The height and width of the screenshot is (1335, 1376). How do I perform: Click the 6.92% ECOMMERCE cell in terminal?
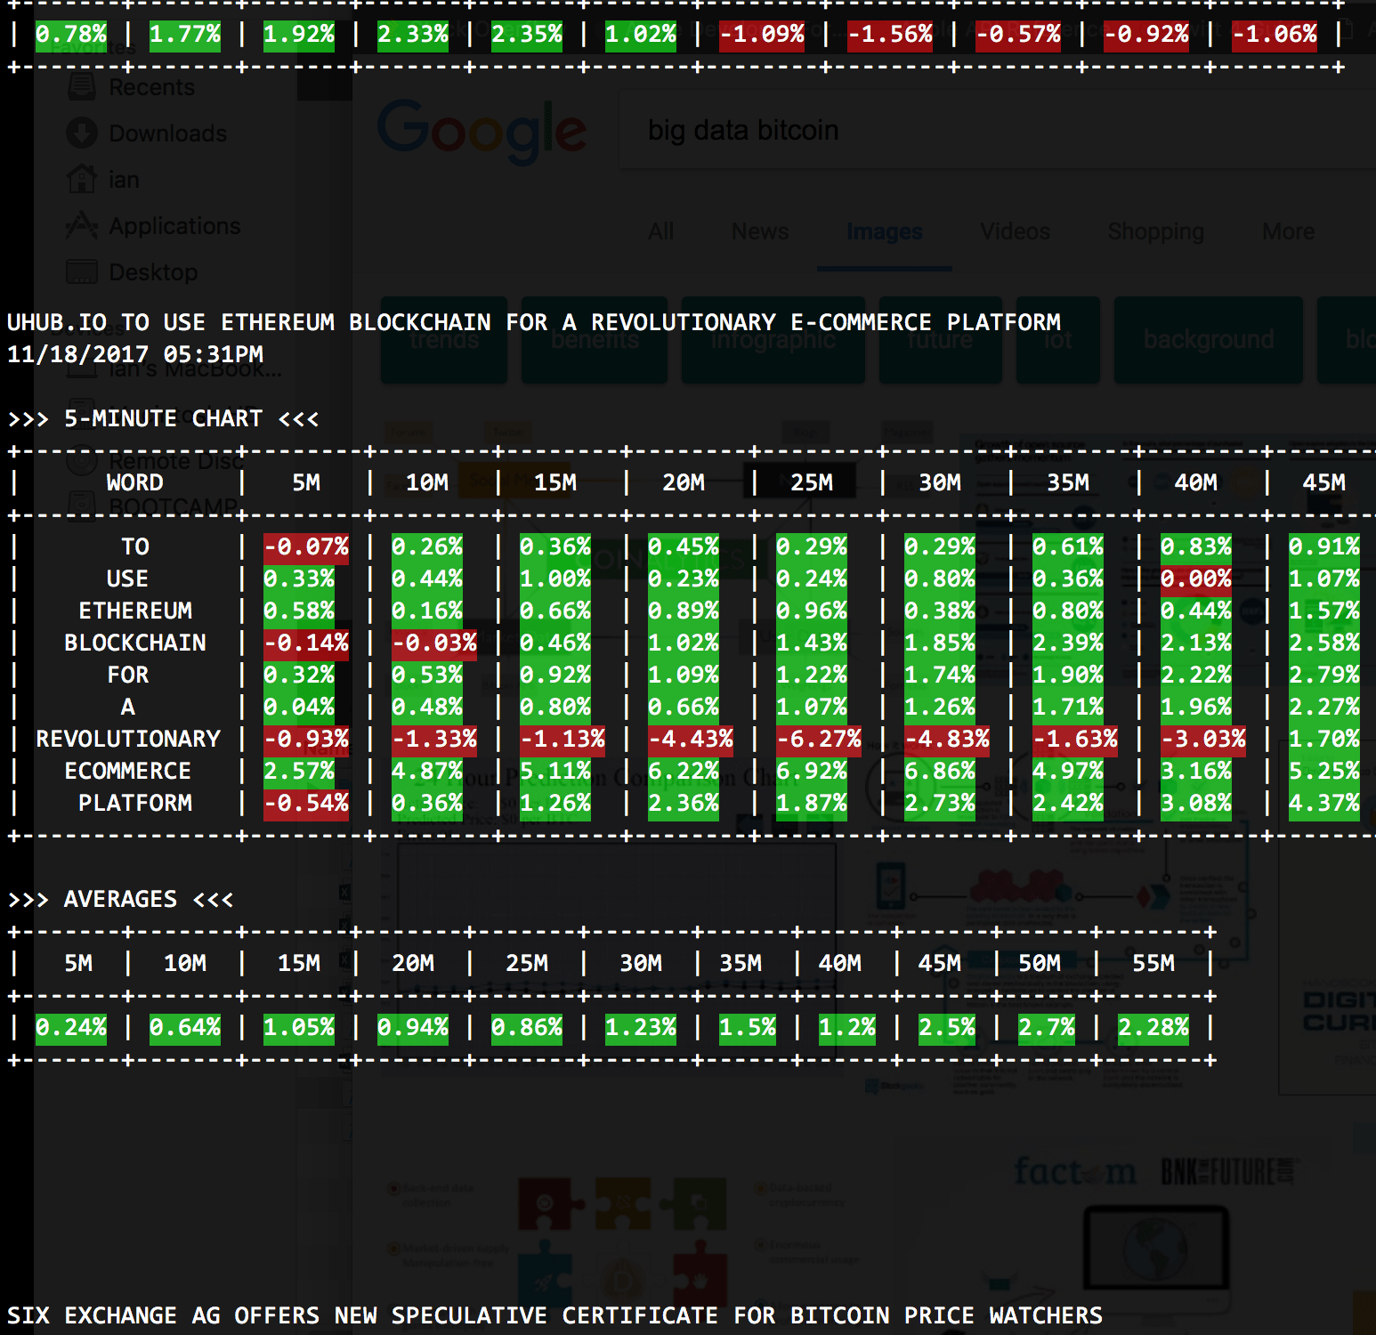pyautogui.click(x=811, y=771)
